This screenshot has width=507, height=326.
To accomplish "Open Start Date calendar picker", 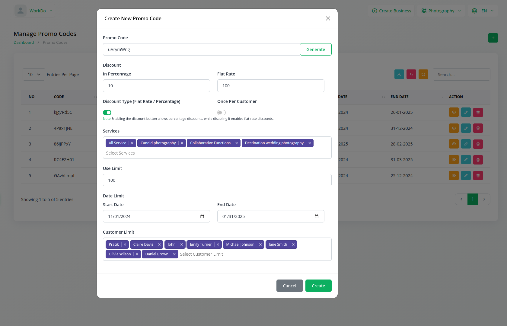I will (202, 216).
